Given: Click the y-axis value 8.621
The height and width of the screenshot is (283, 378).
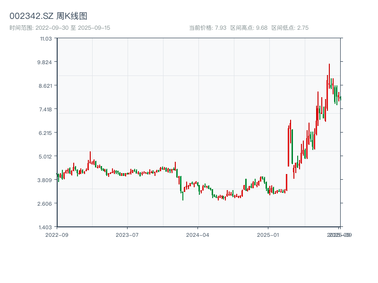Looking at the screenshot, I should click(x=45, y=86).
